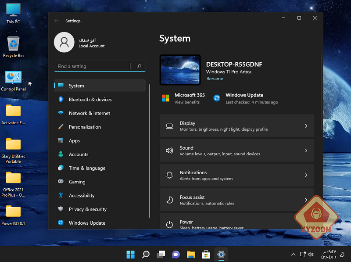Open the taskbar clock and date

[x=329, y=255]
